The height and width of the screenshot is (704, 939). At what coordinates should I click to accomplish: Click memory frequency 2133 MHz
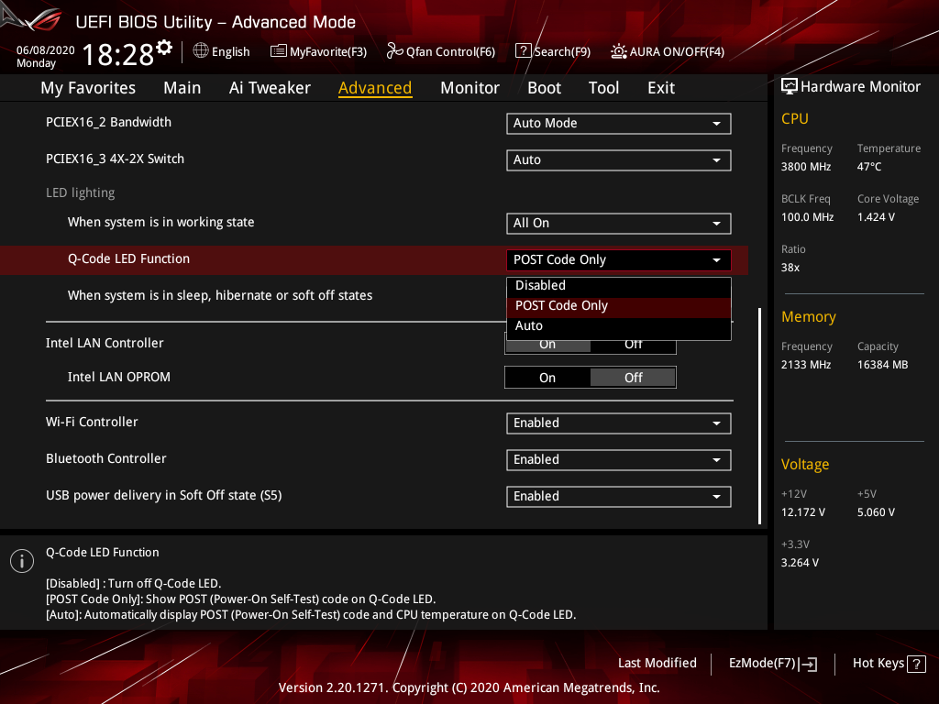[806, 365]
